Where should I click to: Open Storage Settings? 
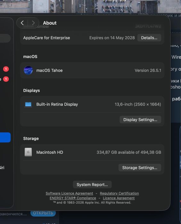pos(140,168)
